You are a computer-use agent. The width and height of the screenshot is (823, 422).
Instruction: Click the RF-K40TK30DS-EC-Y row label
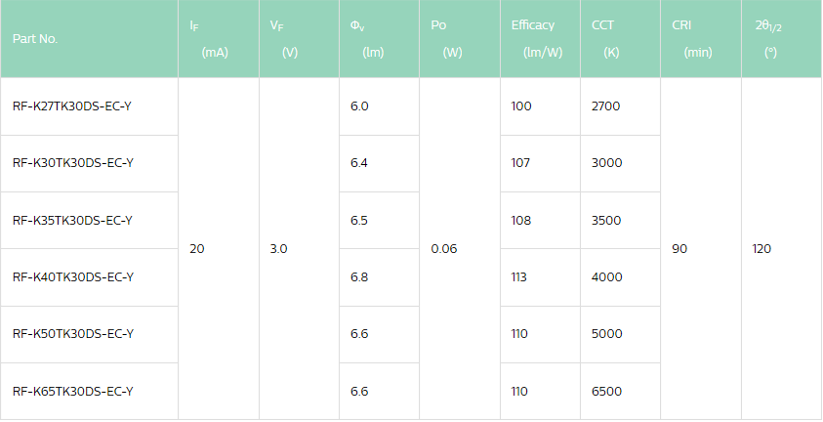click(73, 276)
